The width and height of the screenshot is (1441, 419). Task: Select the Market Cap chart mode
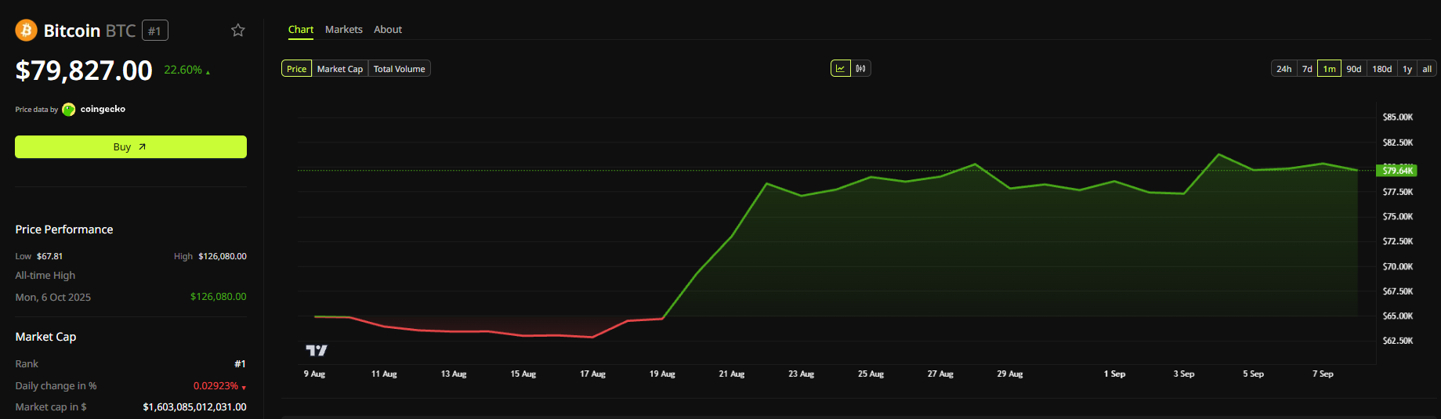[340, 69]
